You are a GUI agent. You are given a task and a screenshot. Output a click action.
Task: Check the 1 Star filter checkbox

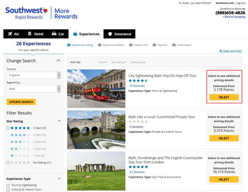pyautogui.click(x=8, y=155)
